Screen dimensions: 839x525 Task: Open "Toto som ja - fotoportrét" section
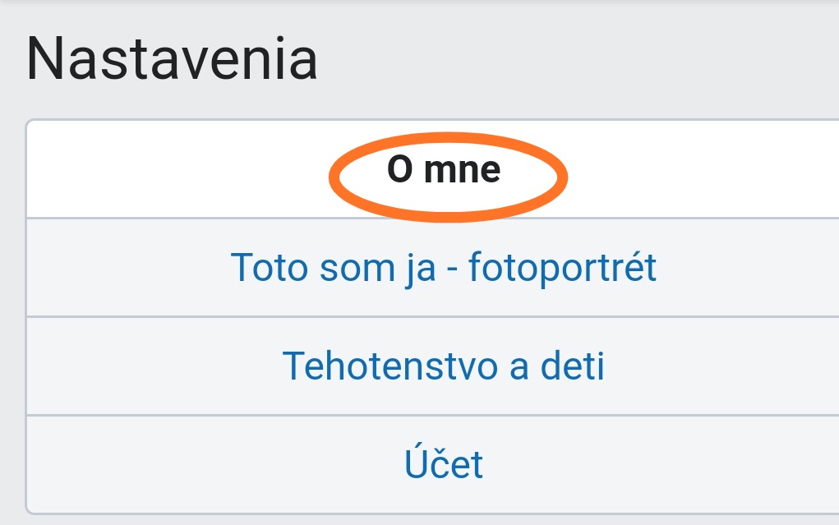444,268
